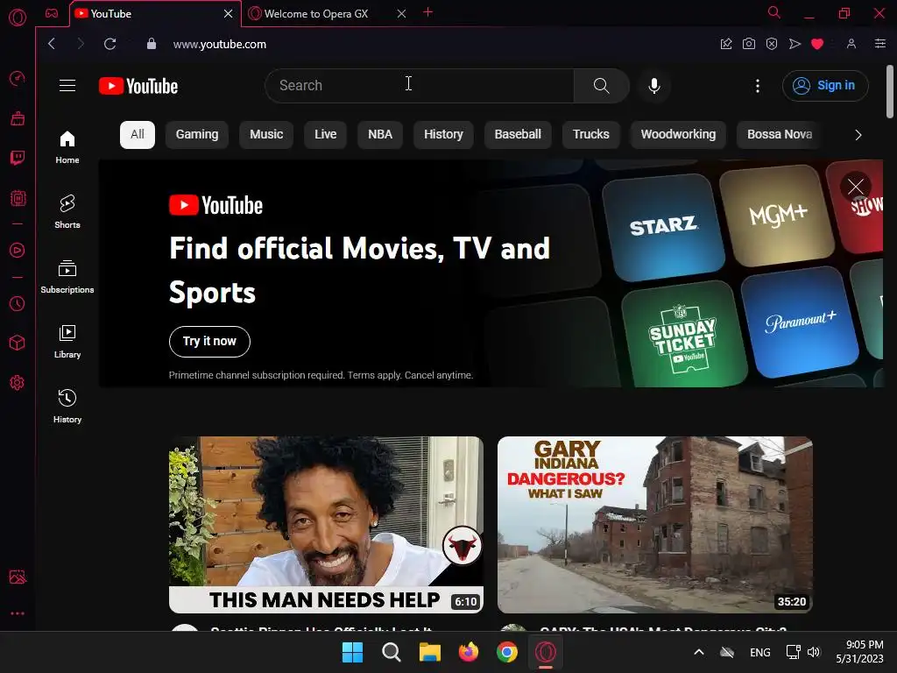Select the All filter chip
Screen dimensions: 897x673
(138, 134)
